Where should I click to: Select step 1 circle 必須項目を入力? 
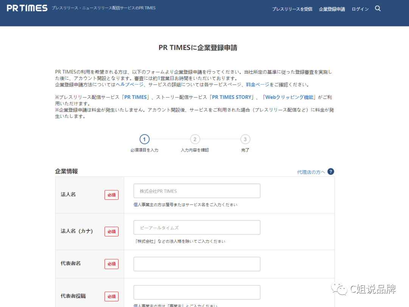[144, 139]
